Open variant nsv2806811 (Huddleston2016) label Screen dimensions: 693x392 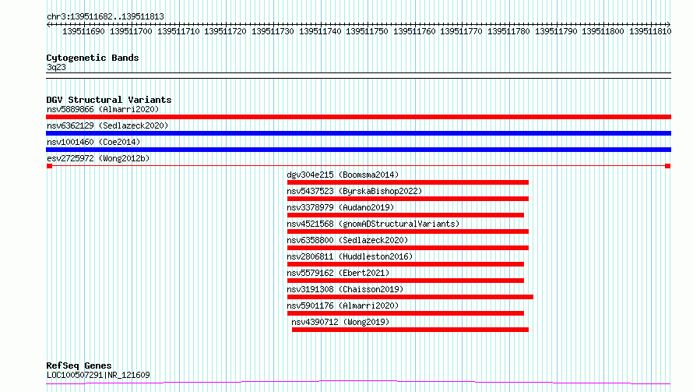click(350, 256)
